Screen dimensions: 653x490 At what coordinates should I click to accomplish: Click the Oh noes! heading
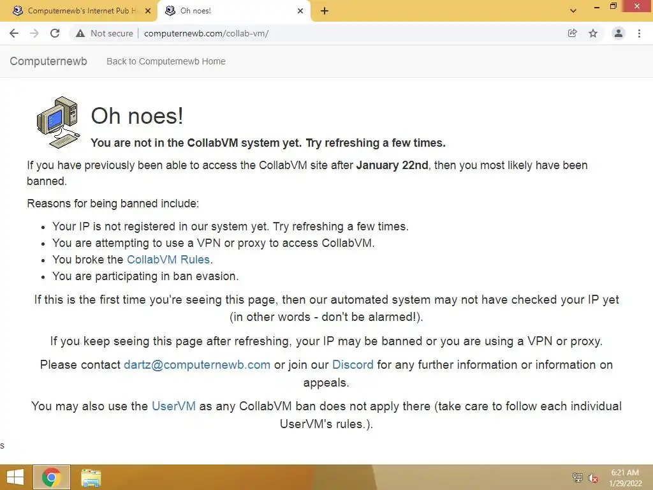(x=137, y=116)
